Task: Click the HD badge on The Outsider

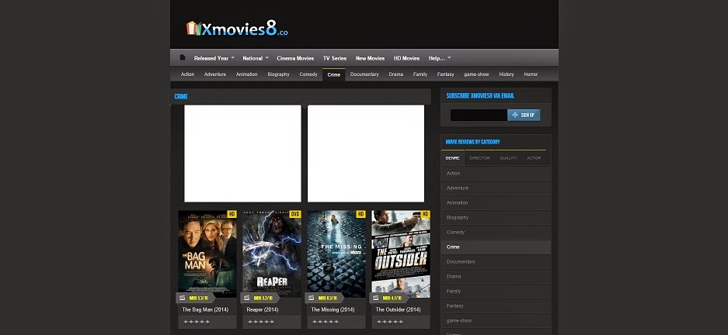Action: pyautogui.click(x=425, y=214)
